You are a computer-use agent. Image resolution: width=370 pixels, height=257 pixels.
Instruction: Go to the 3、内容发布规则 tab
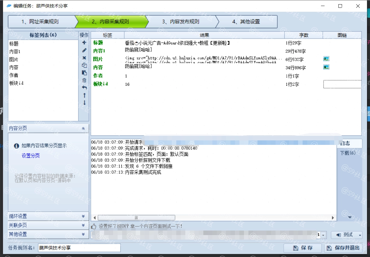click(180, 22)
